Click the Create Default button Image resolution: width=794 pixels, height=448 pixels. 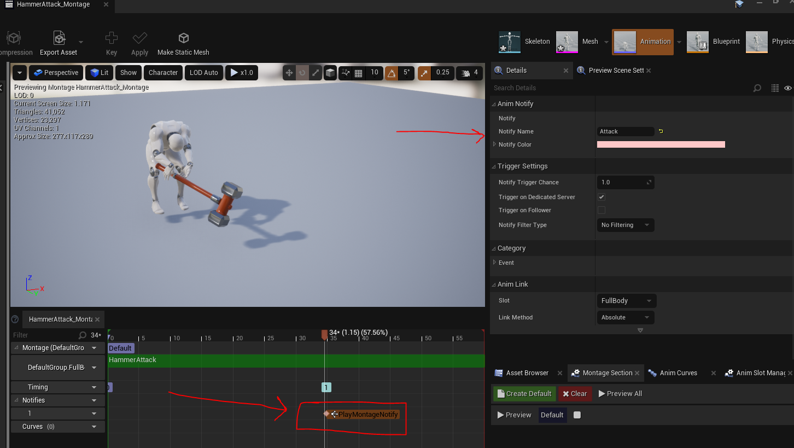pyautogui.click(x=523, y=393)
